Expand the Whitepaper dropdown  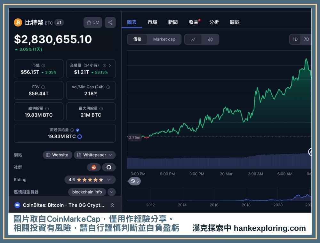pyautogui.click(x=95, y=155)
